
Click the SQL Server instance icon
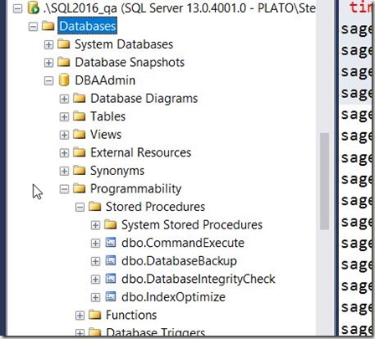[33, 8]
